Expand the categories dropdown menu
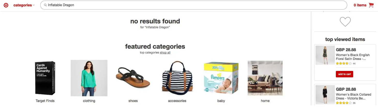The height and width of the screenshot is (110, 378). [24, 5]
